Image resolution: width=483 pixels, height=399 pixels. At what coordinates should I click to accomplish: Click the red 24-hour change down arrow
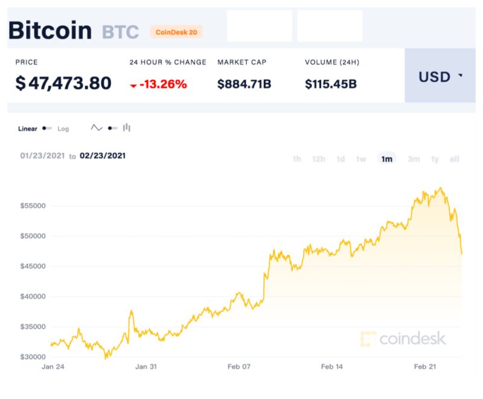pos(133,86)
